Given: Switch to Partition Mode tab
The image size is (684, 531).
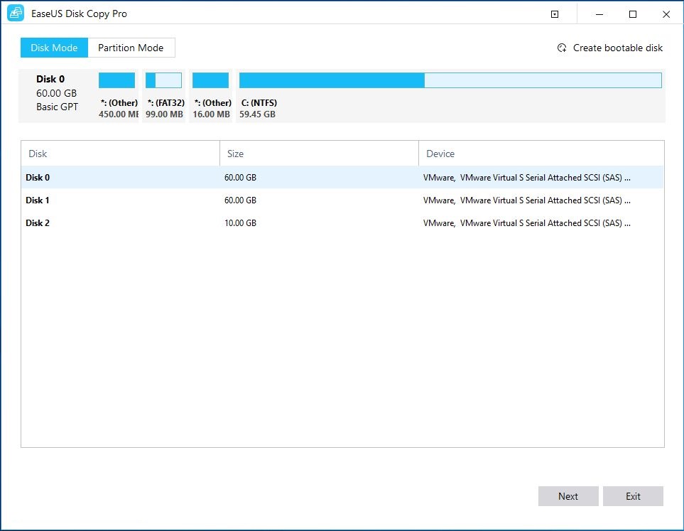Looking at the screenshot, I should pyautogui.click(x=131, y=48).
